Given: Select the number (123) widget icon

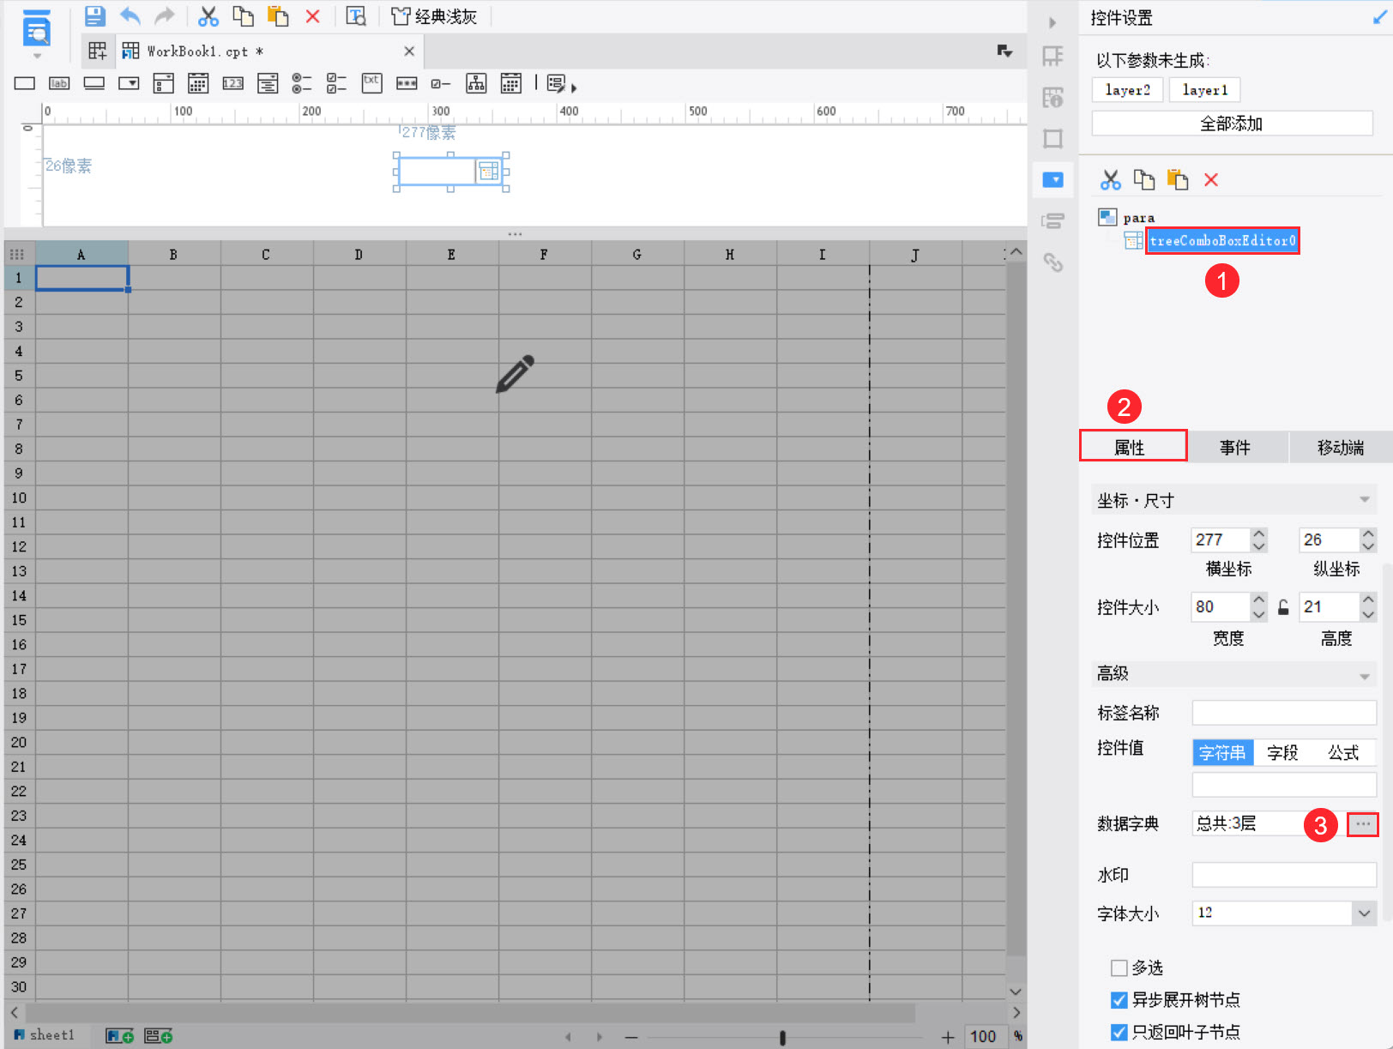Looking at the screenshot, I should tap(232, 83).
